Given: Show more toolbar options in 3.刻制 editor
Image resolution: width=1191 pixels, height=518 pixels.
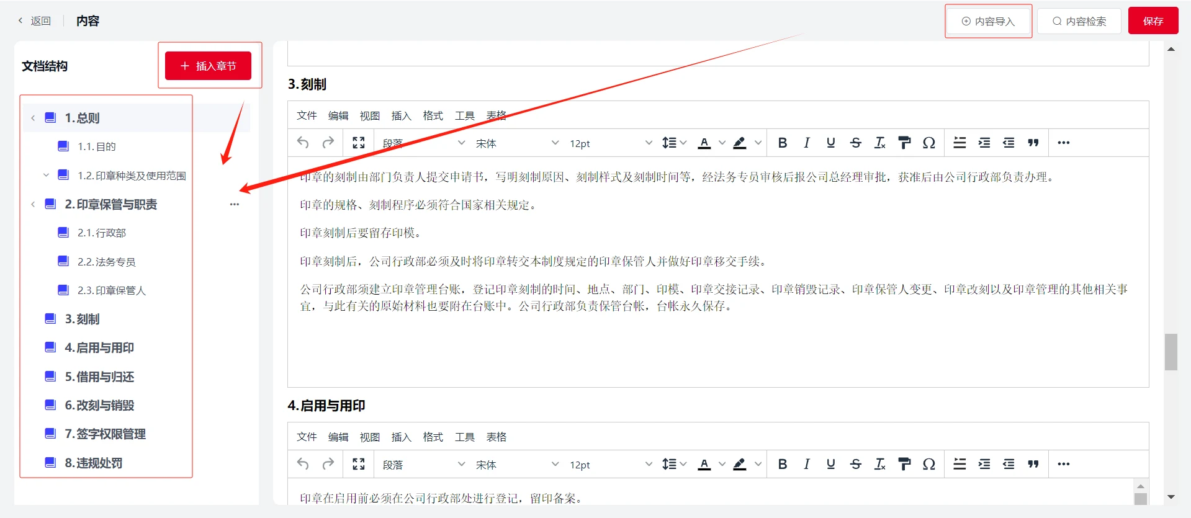Looking at the screenshot, I should pos(1064,143).
